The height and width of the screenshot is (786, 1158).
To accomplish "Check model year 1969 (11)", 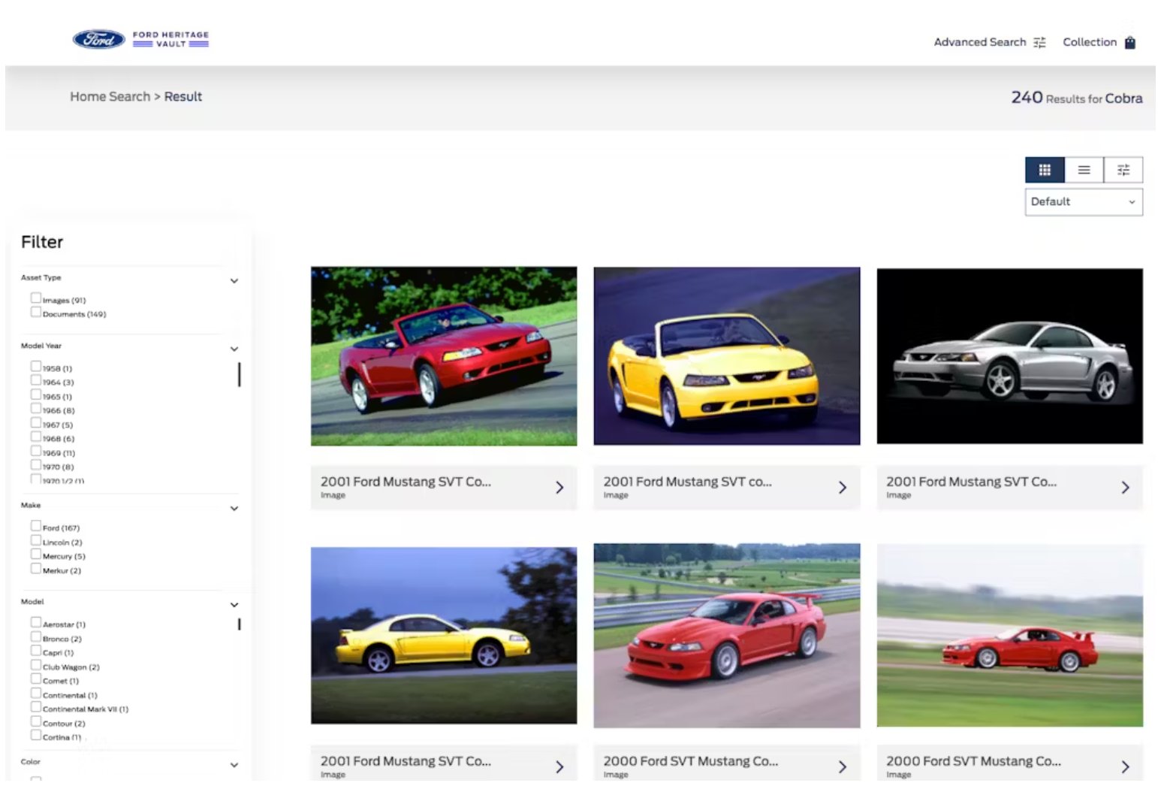I will tap(35, 451).
